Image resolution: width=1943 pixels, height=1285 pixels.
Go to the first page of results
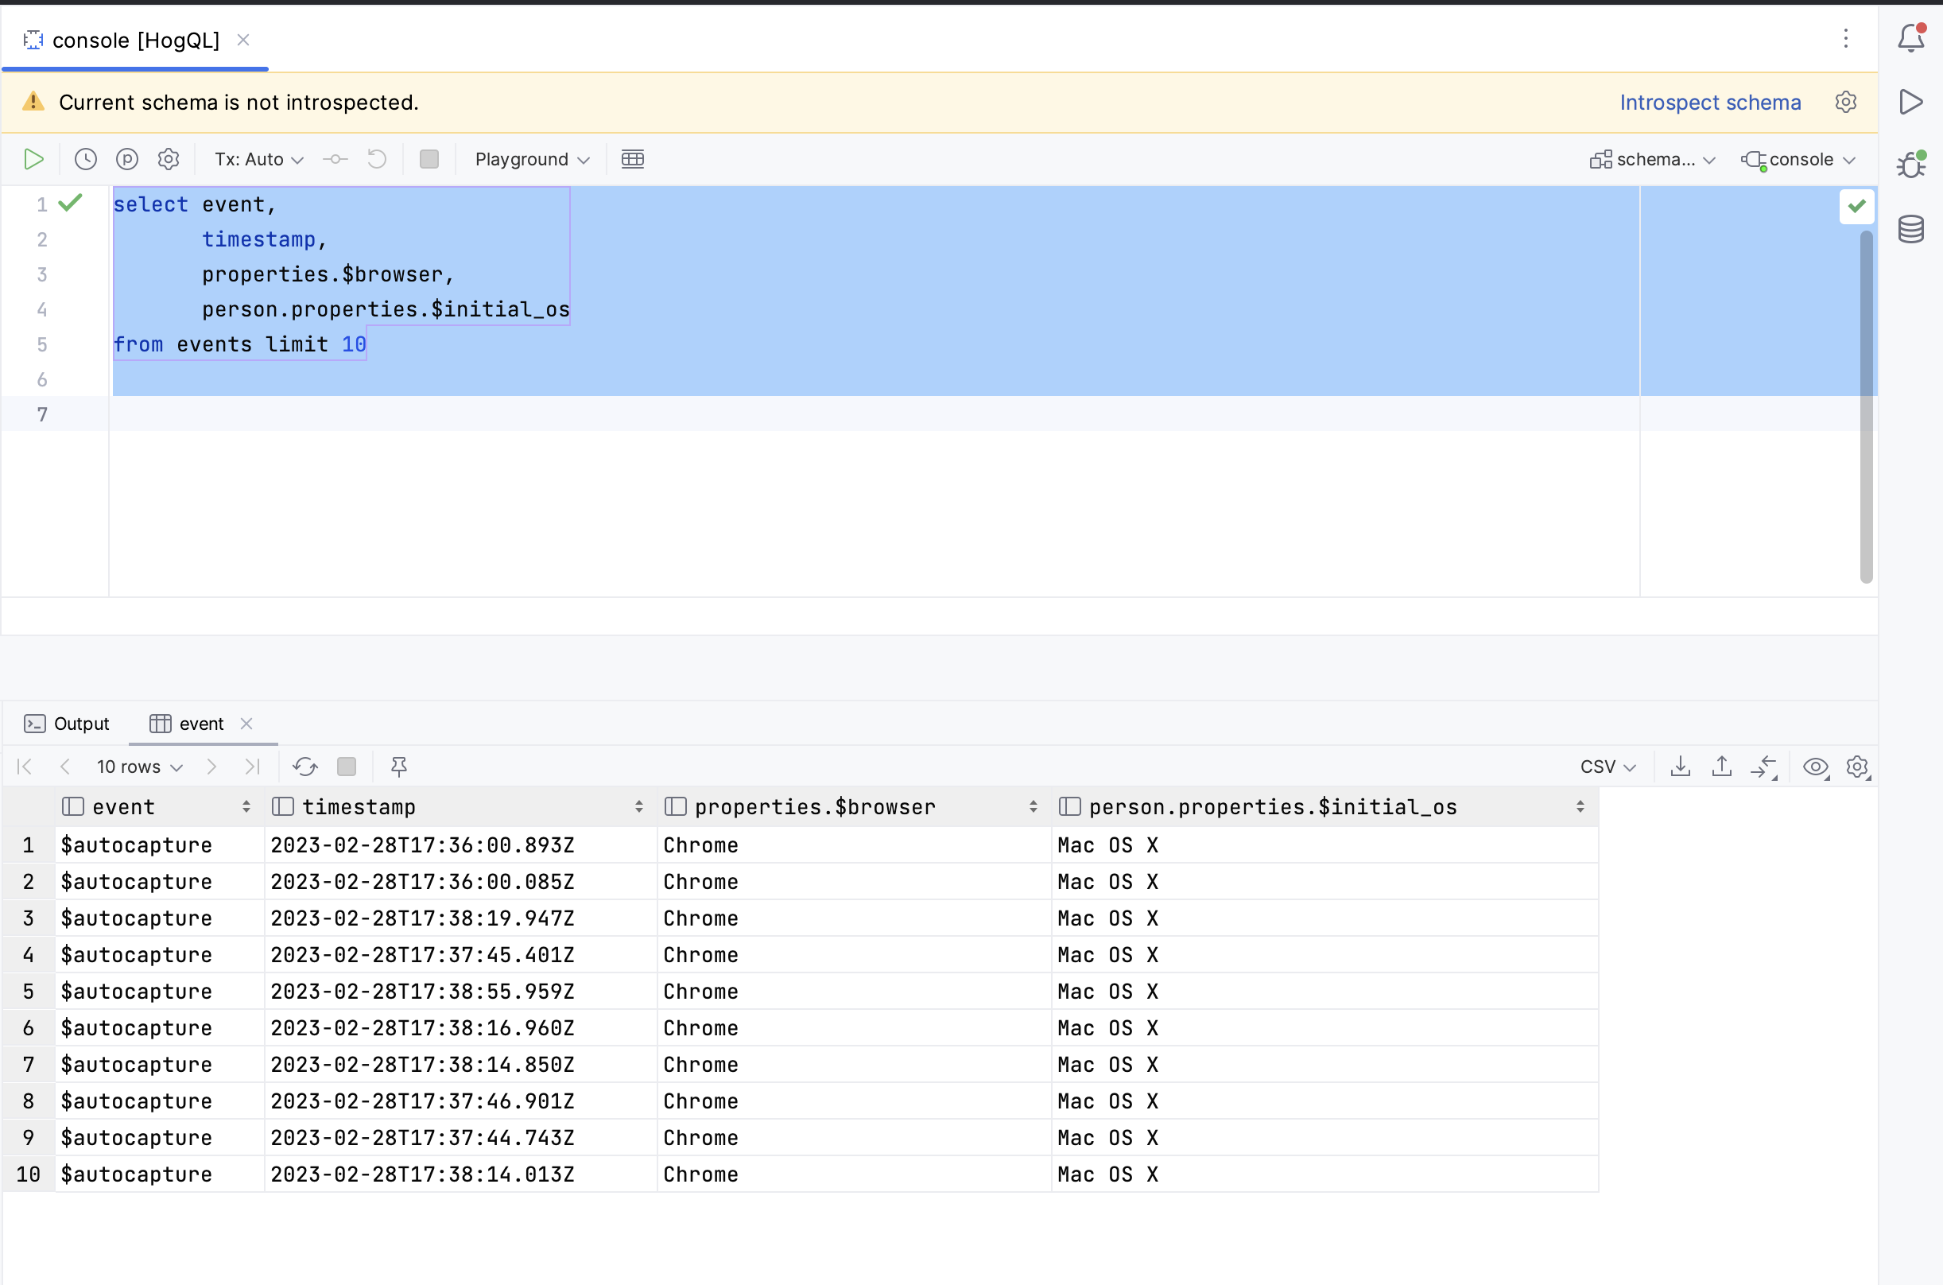pos(25,767)
